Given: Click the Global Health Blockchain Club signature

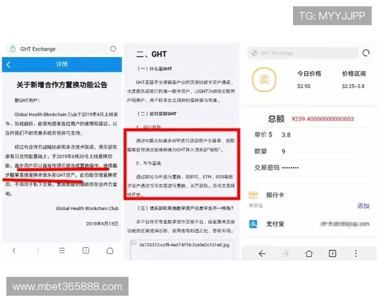Looking at the screenshot, I should pos(88,208).
